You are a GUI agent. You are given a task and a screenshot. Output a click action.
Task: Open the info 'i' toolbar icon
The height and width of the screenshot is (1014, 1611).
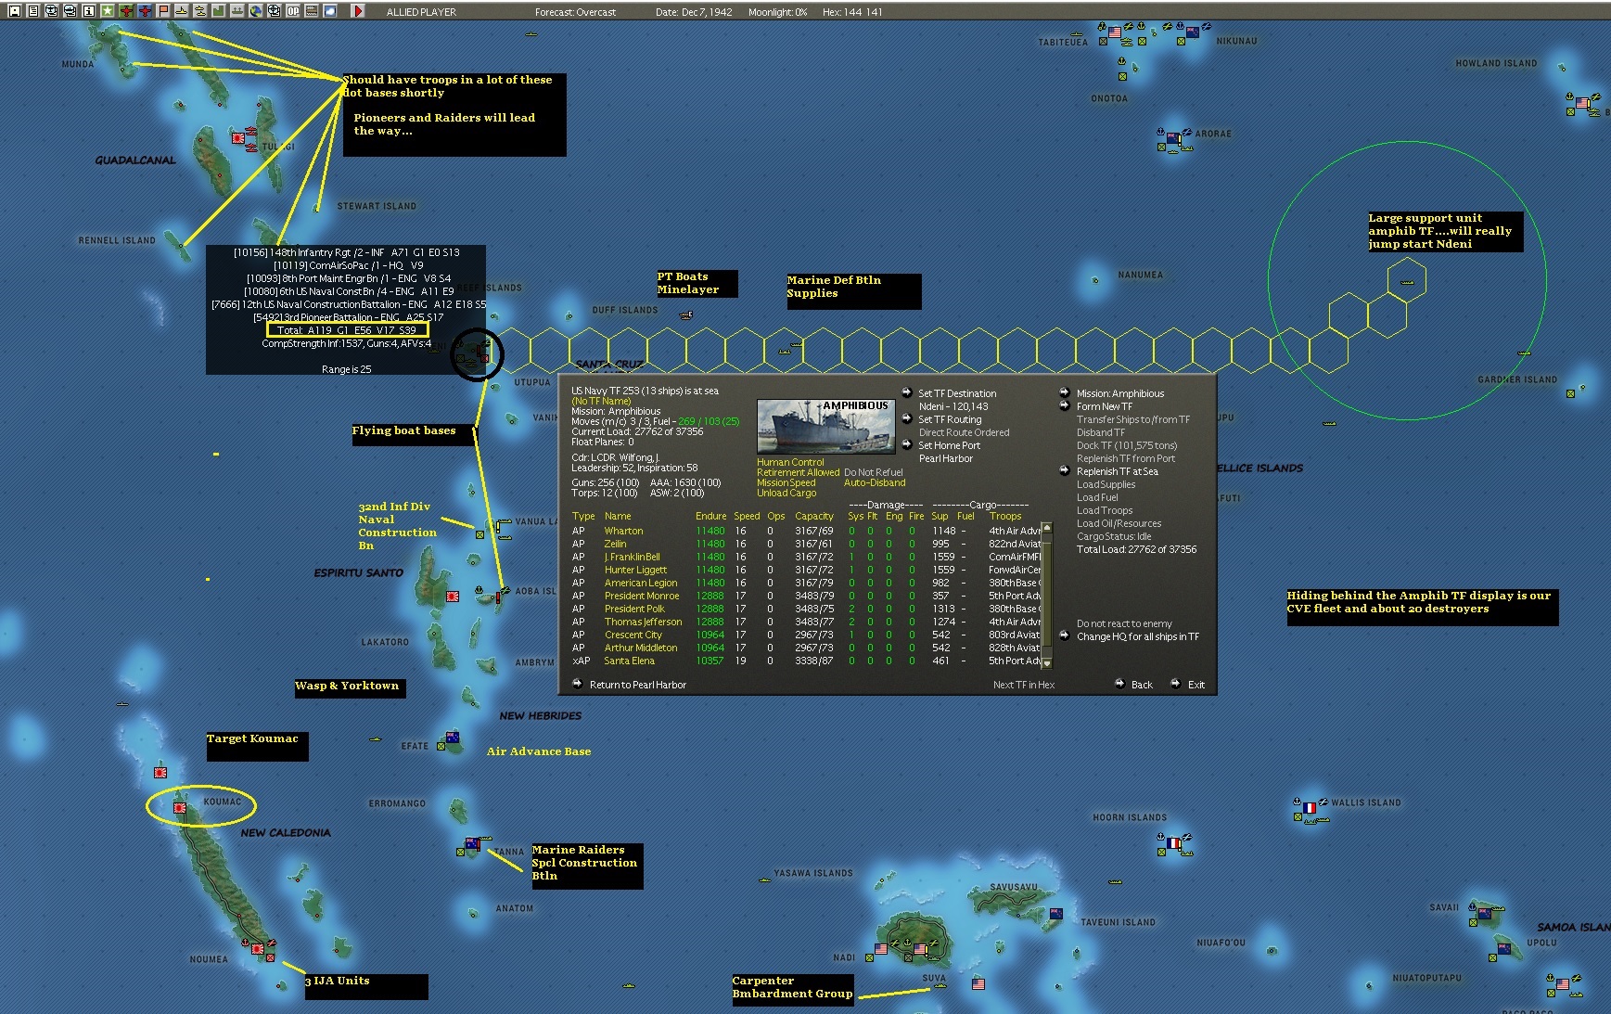[88, 11]
